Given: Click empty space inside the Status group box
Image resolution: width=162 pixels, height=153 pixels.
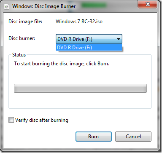Looking at the screenshot, I should tap(80, 100).
